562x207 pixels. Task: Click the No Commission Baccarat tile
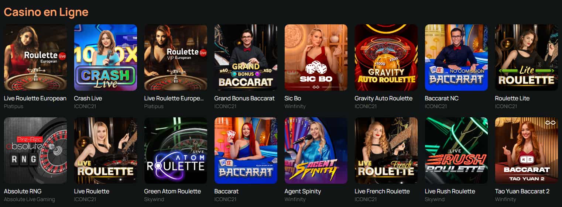(456, 58)
